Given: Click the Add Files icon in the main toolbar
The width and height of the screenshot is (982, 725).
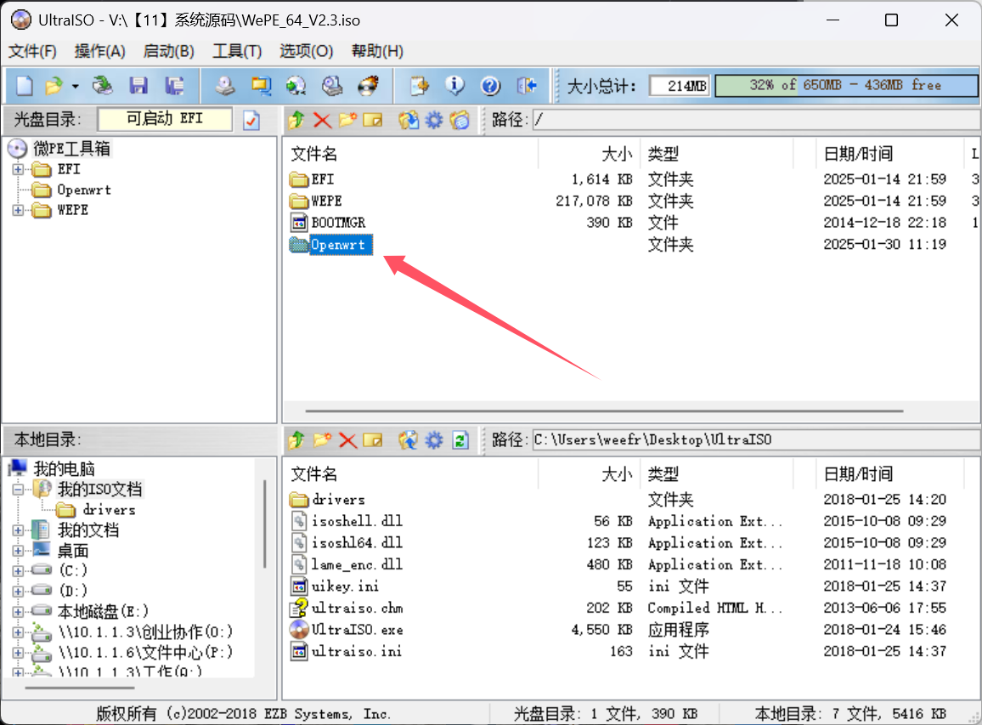Looking at the screenshot, I should tap(419, 85).
